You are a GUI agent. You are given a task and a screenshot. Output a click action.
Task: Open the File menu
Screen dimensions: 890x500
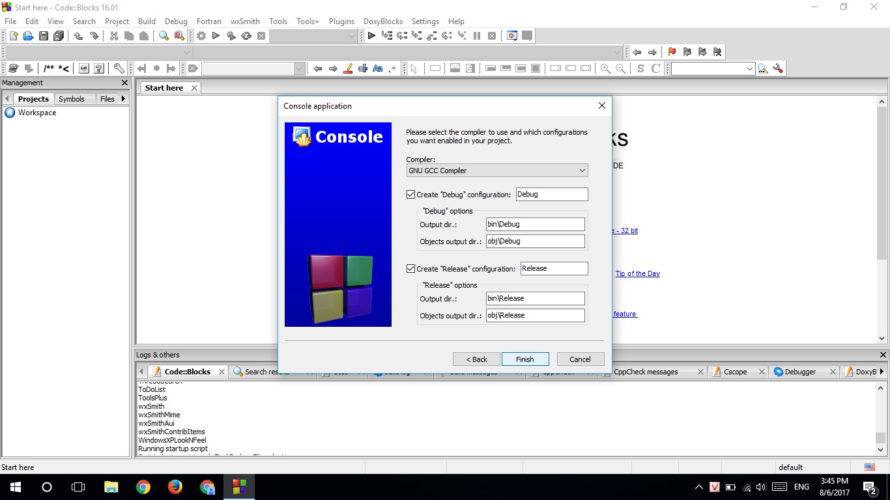coord(10,21)
